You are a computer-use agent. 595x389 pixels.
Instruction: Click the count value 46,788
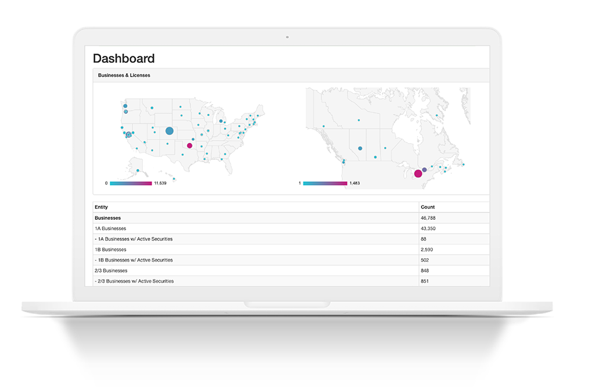tap(428, 218)
